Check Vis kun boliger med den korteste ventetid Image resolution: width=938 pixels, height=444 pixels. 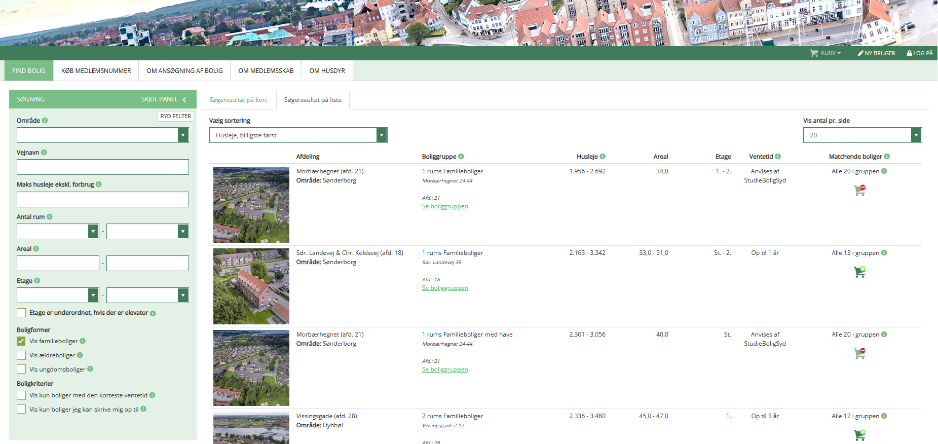[21, 395]
